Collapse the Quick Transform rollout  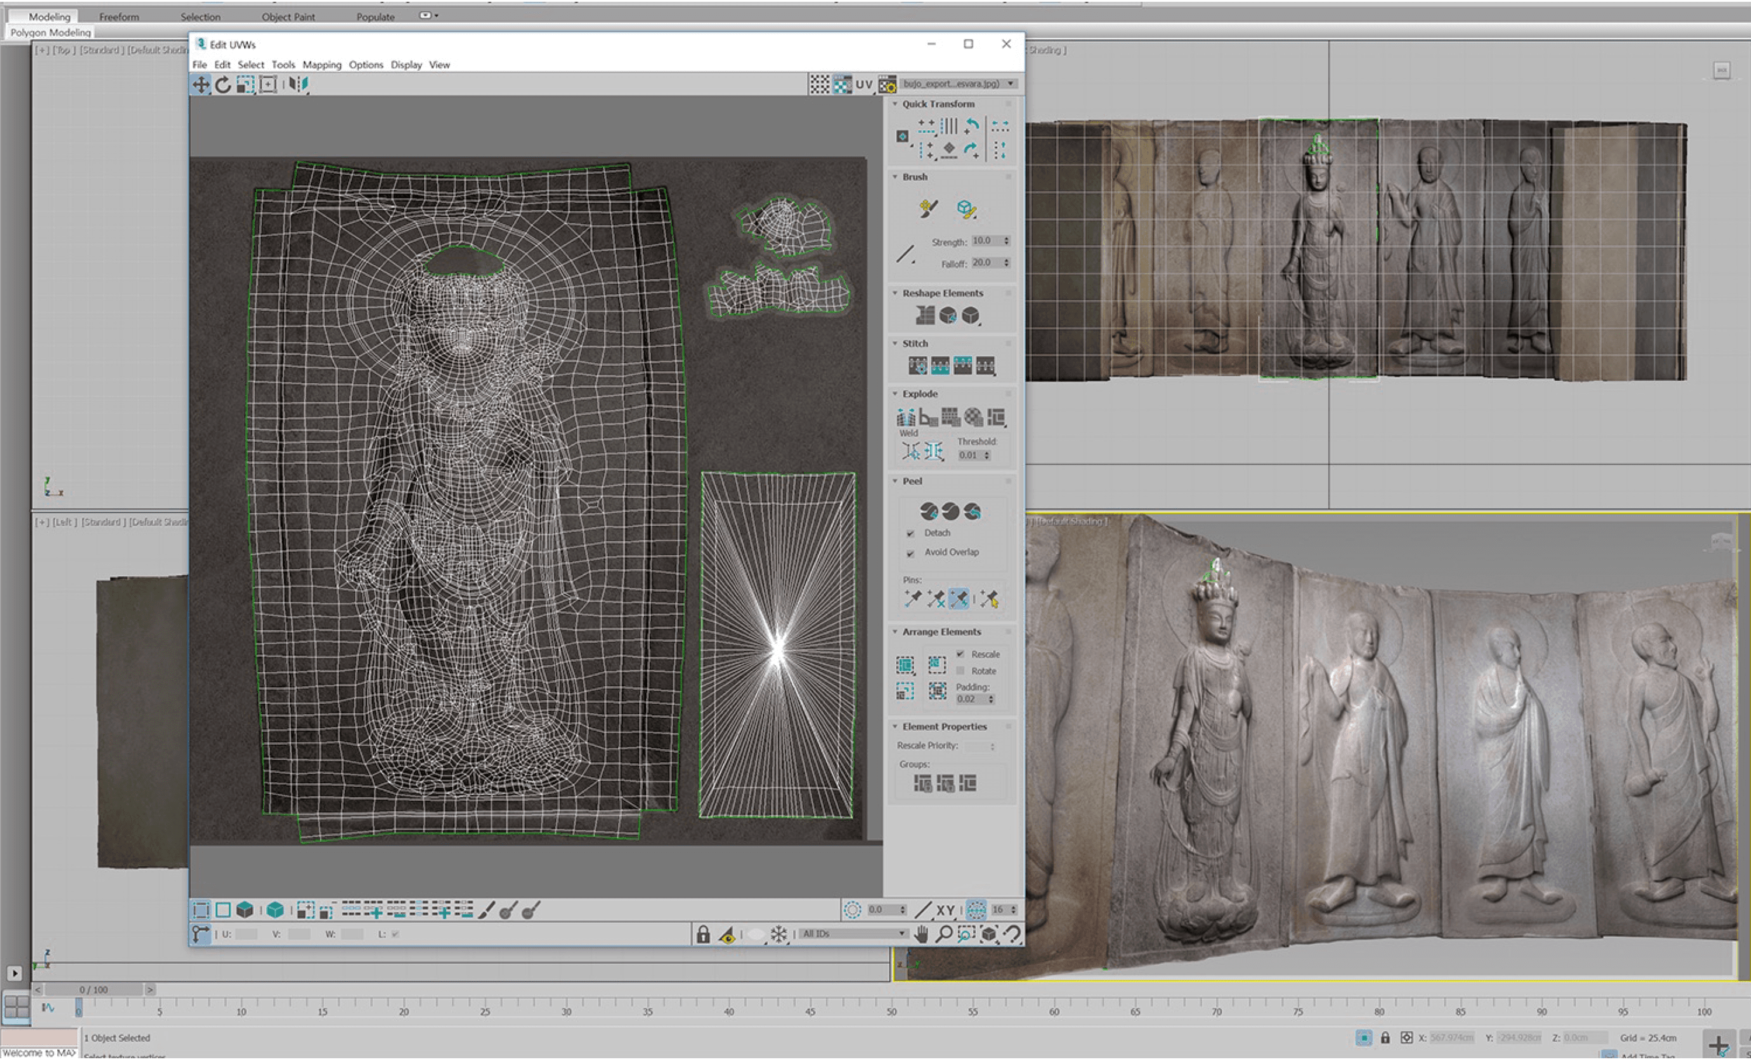[x=894, y=104]
